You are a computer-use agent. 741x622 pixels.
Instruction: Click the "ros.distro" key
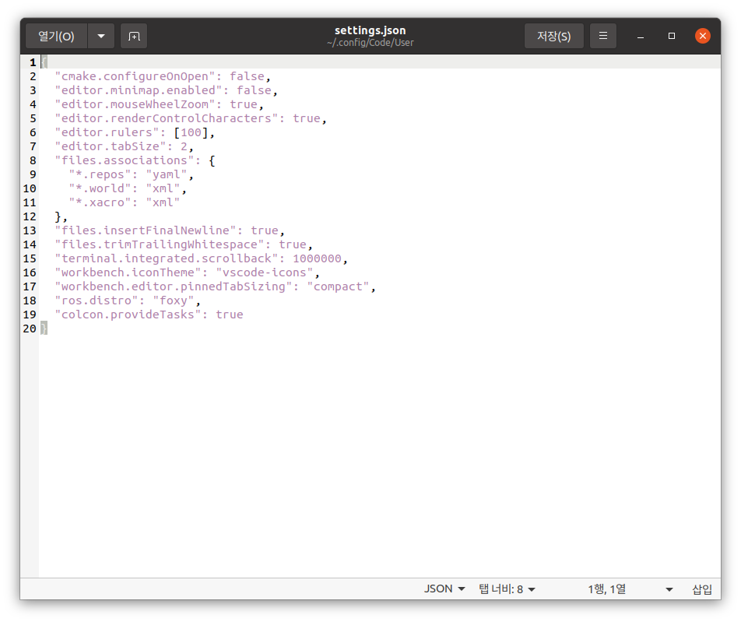tap(97, 300)
